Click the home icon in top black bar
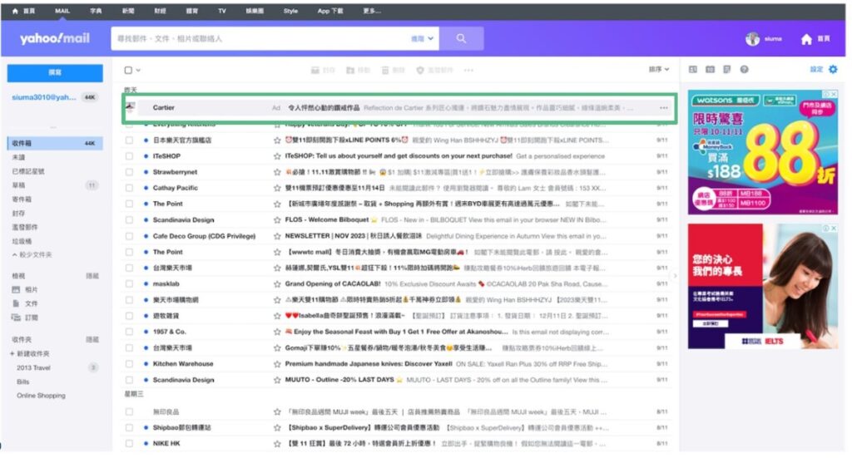 15,11
